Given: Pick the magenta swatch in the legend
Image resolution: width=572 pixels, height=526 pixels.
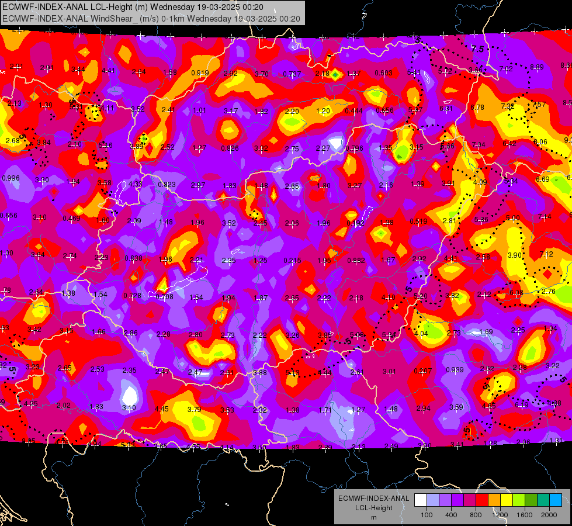Looking at the screenshot, I should (470, 500).
